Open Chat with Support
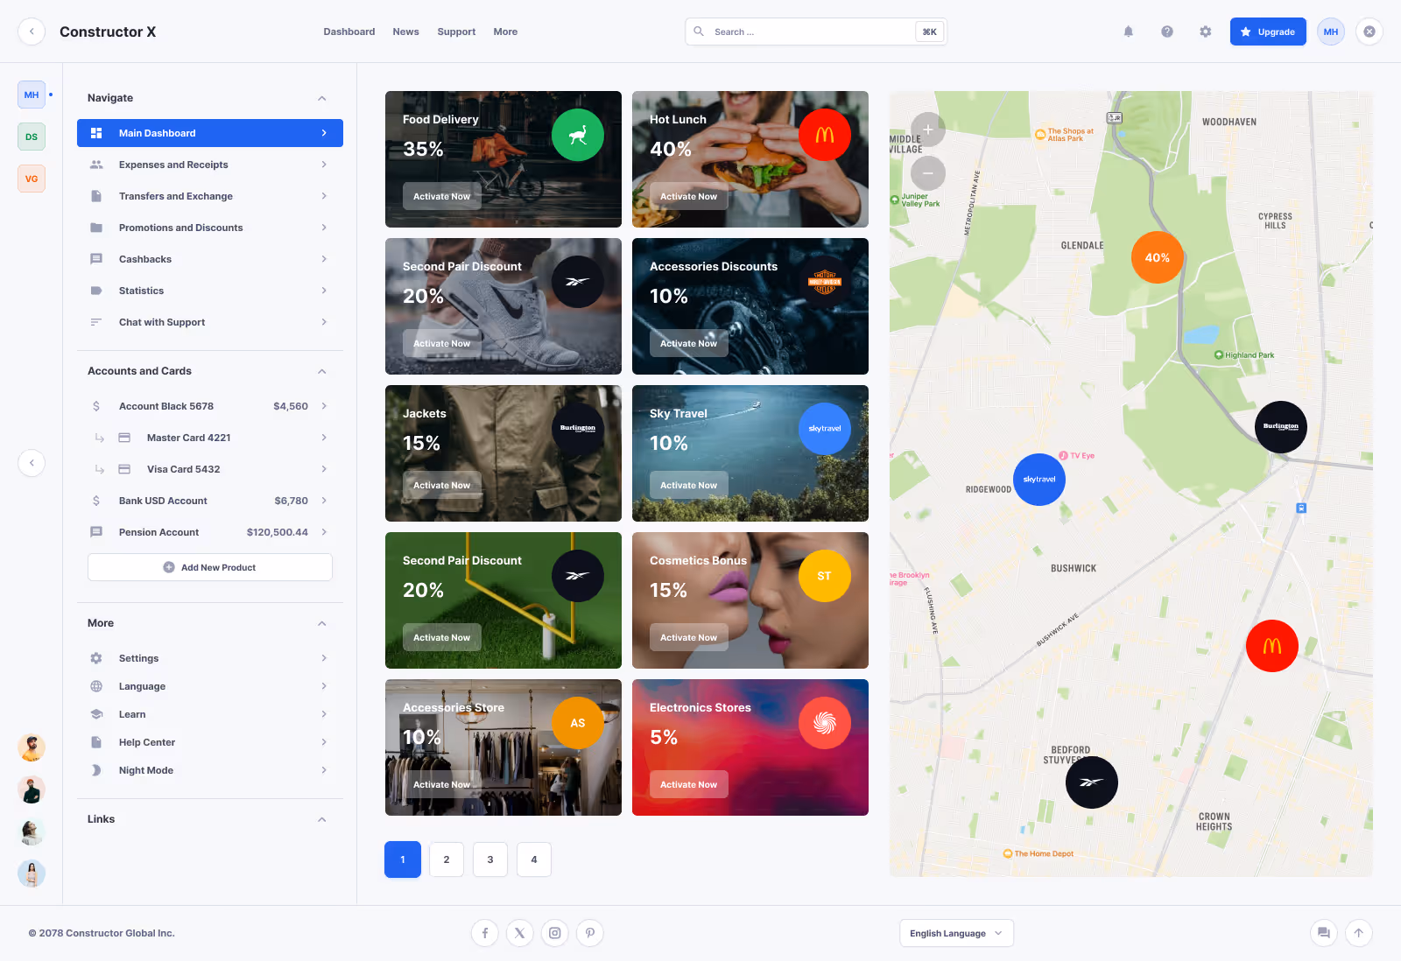 pyautogui.click(x=210, y=322)
